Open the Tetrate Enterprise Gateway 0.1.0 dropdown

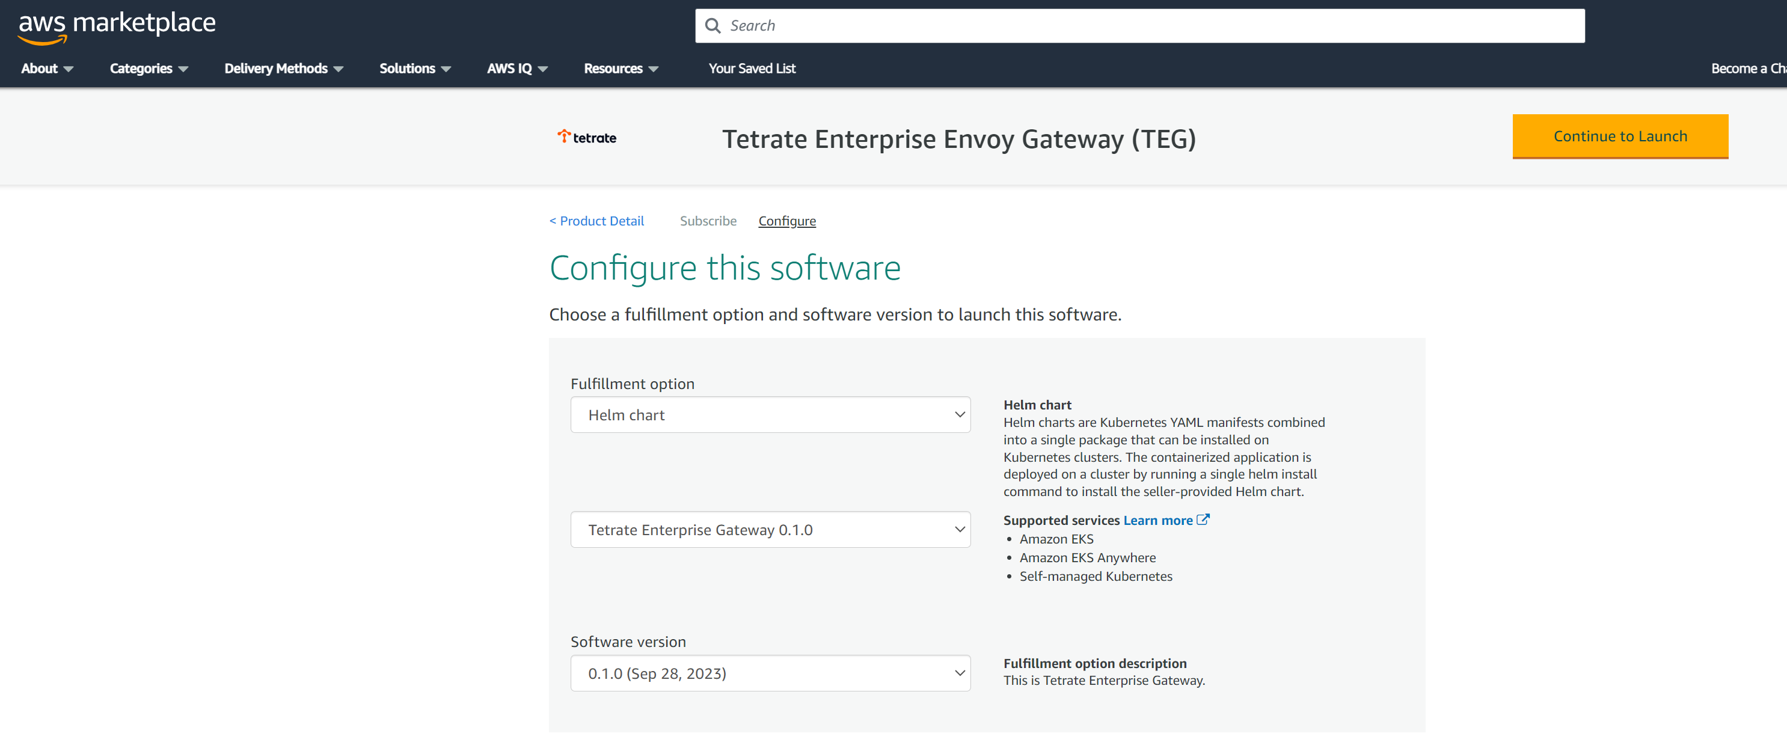[x=770, y=529]
